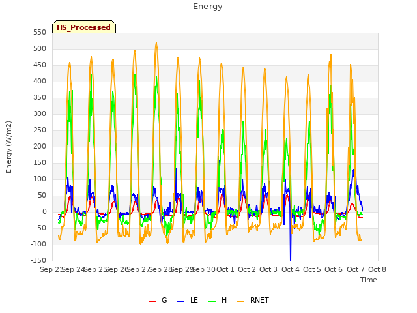Click the 200 y-axis tick label
The width and height of the screenshot is (417, 313).
[40, 146]
